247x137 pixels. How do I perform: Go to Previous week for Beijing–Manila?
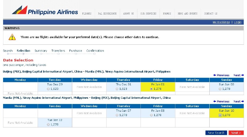(x=221, y=75)
